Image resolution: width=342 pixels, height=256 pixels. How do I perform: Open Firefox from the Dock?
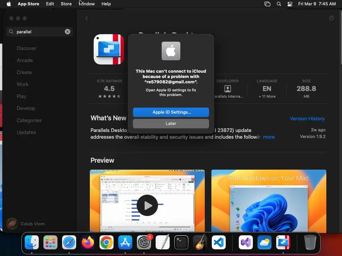pos(88,242)
